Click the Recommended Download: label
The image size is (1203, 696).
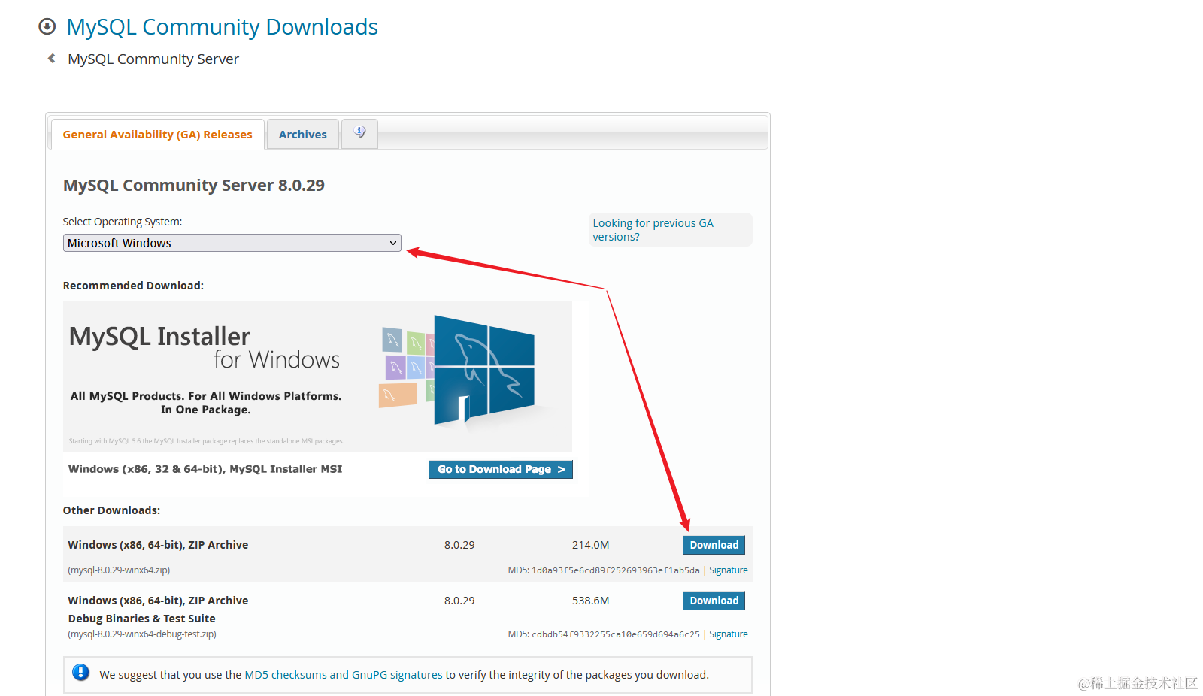pyautogui.click(x=133, y=286)
